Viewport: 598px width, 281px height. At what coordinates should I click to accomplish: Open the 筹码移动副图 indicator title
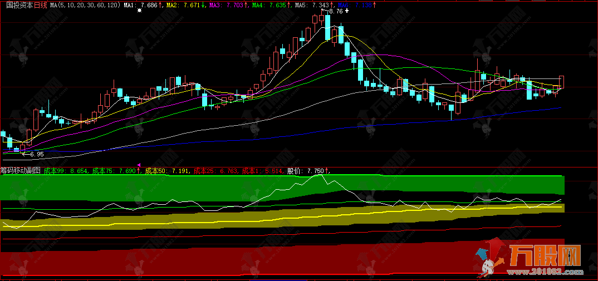point(21,171)
